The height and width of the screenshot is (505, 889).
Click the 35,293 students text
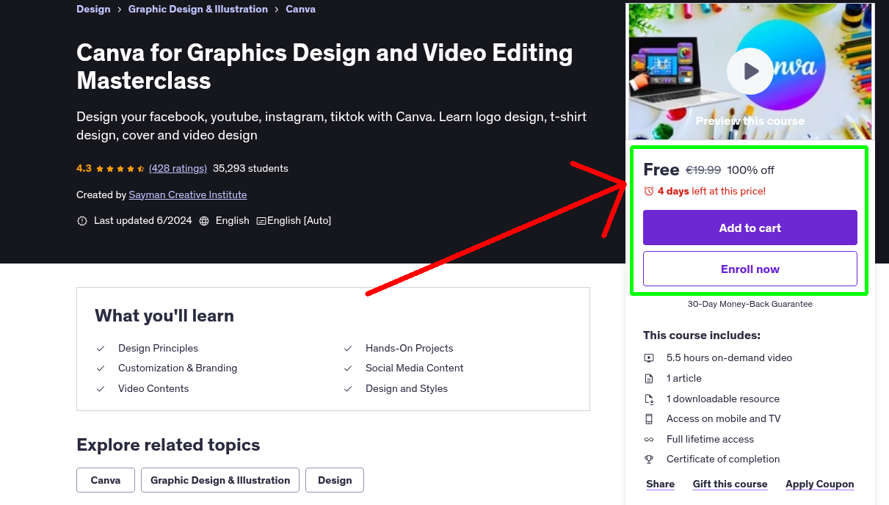point(250,168)
